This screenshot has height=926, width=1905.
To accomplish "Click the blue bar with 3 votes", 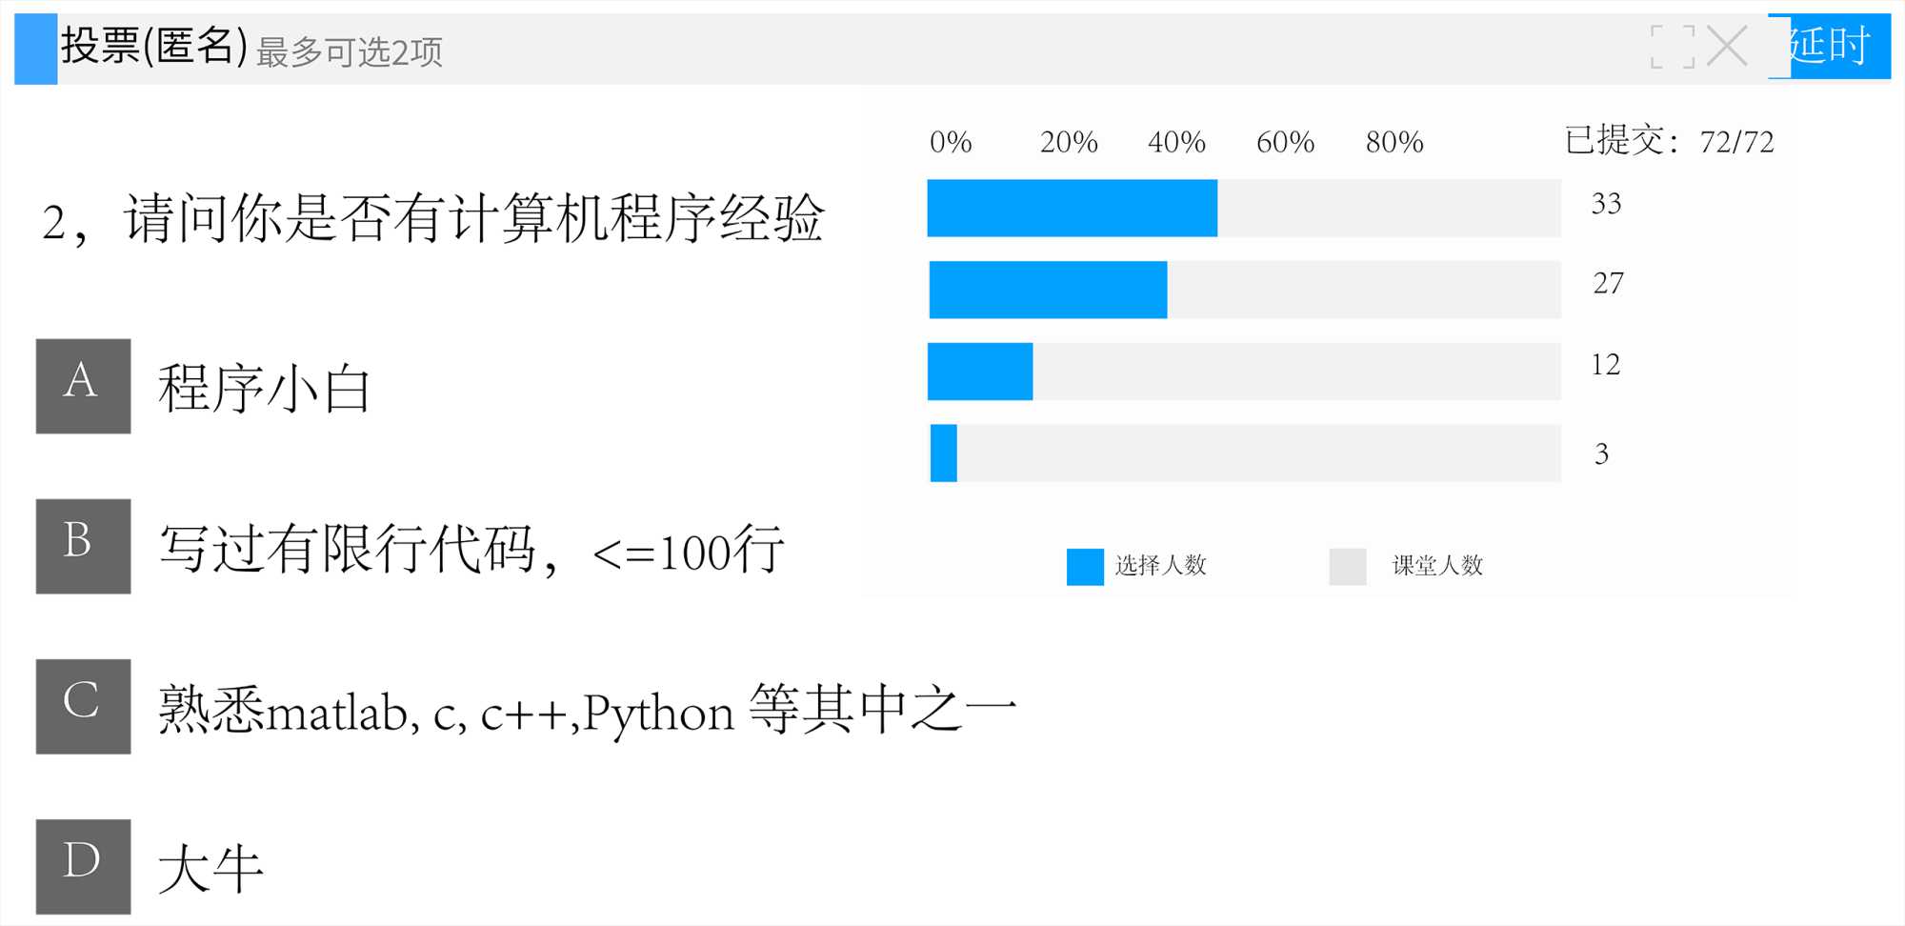I will point(944,453).
